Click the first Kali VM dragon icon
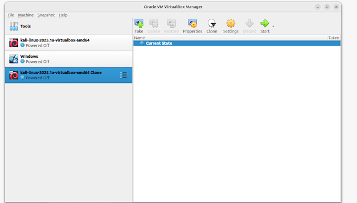 (x=14, y=43)
